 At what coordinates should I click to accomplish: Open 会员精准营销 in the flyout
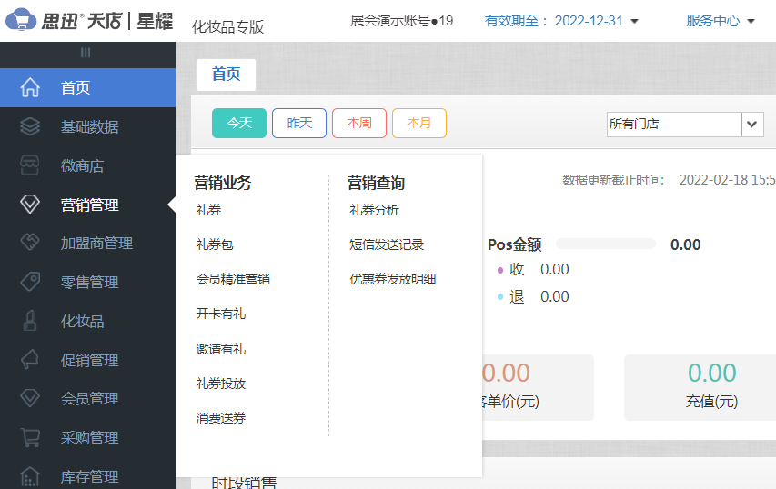[x=233, y=279]
